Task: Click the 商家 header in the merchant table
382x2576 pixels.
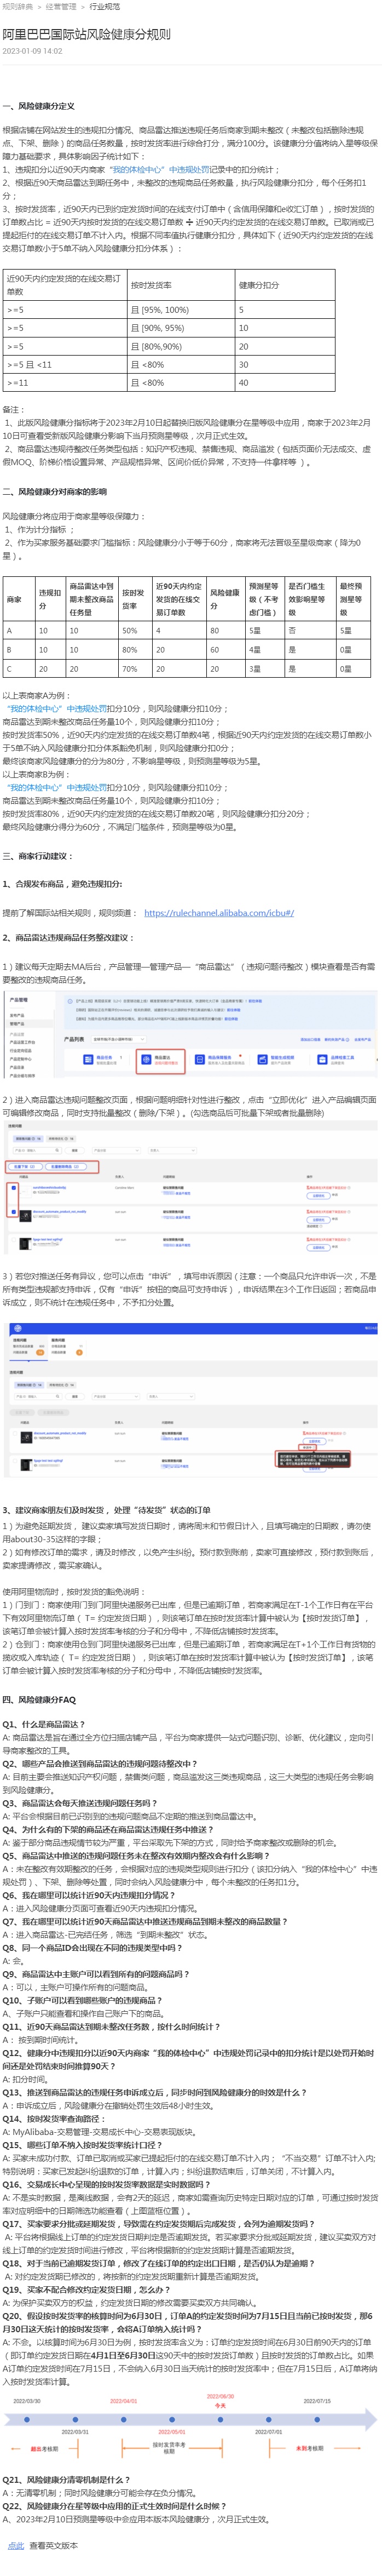Action: point(18,599)
